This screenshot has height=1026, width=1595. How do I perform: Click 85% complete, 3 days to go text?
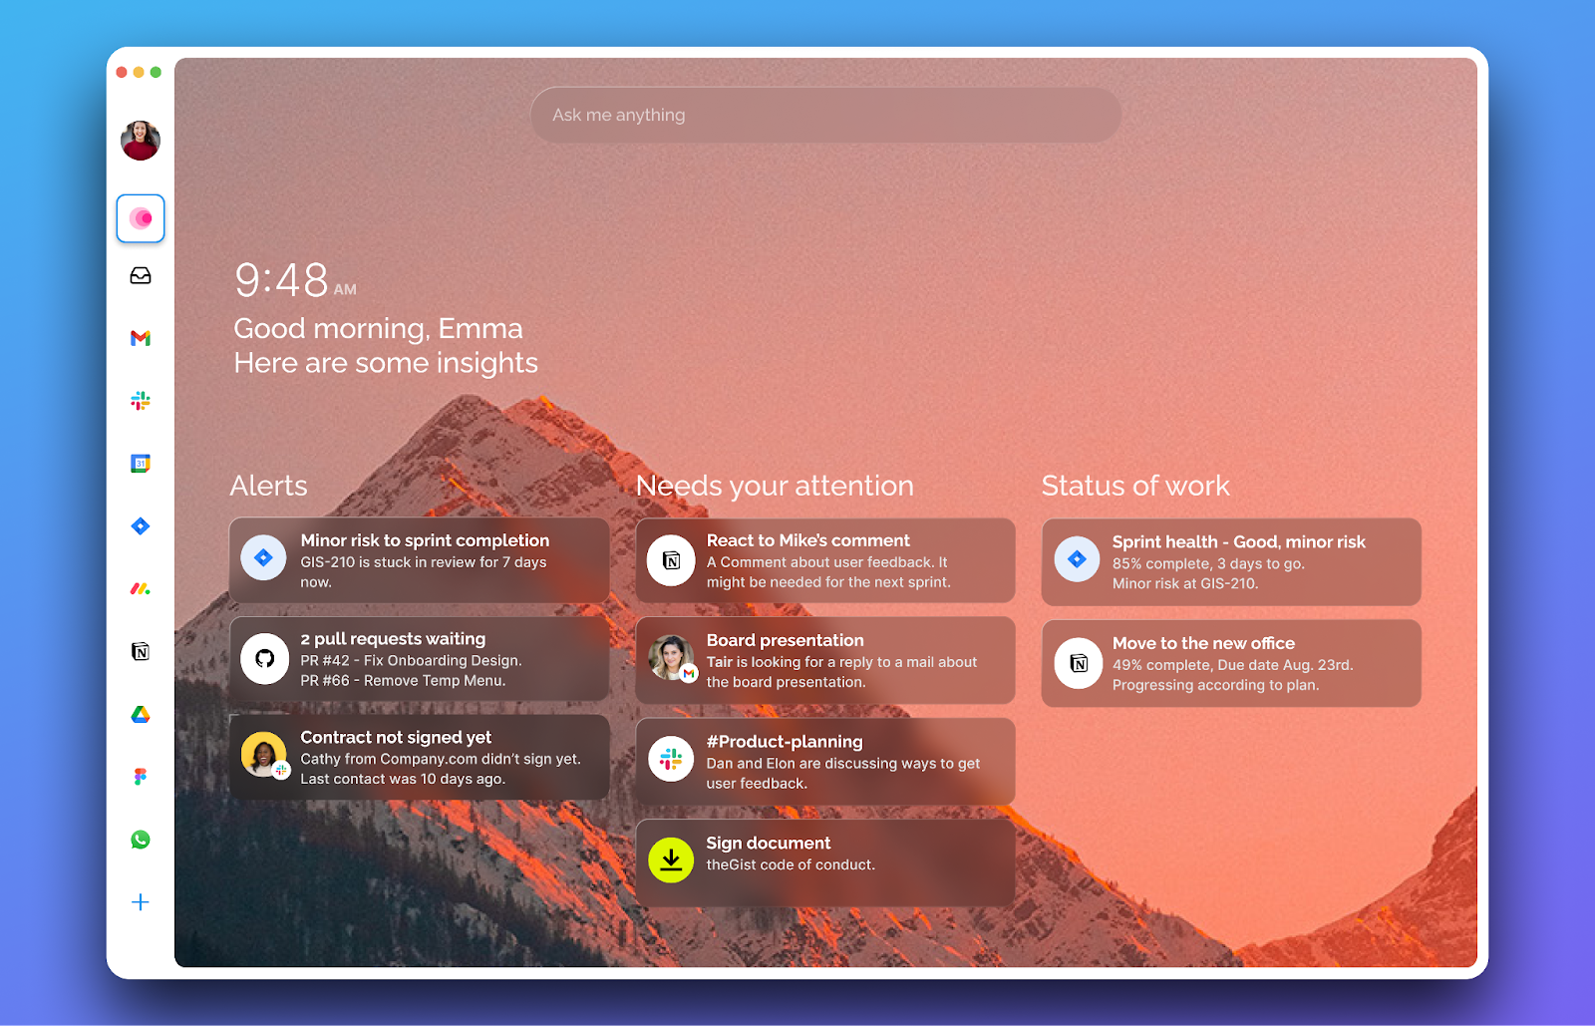click(1208, 563)
